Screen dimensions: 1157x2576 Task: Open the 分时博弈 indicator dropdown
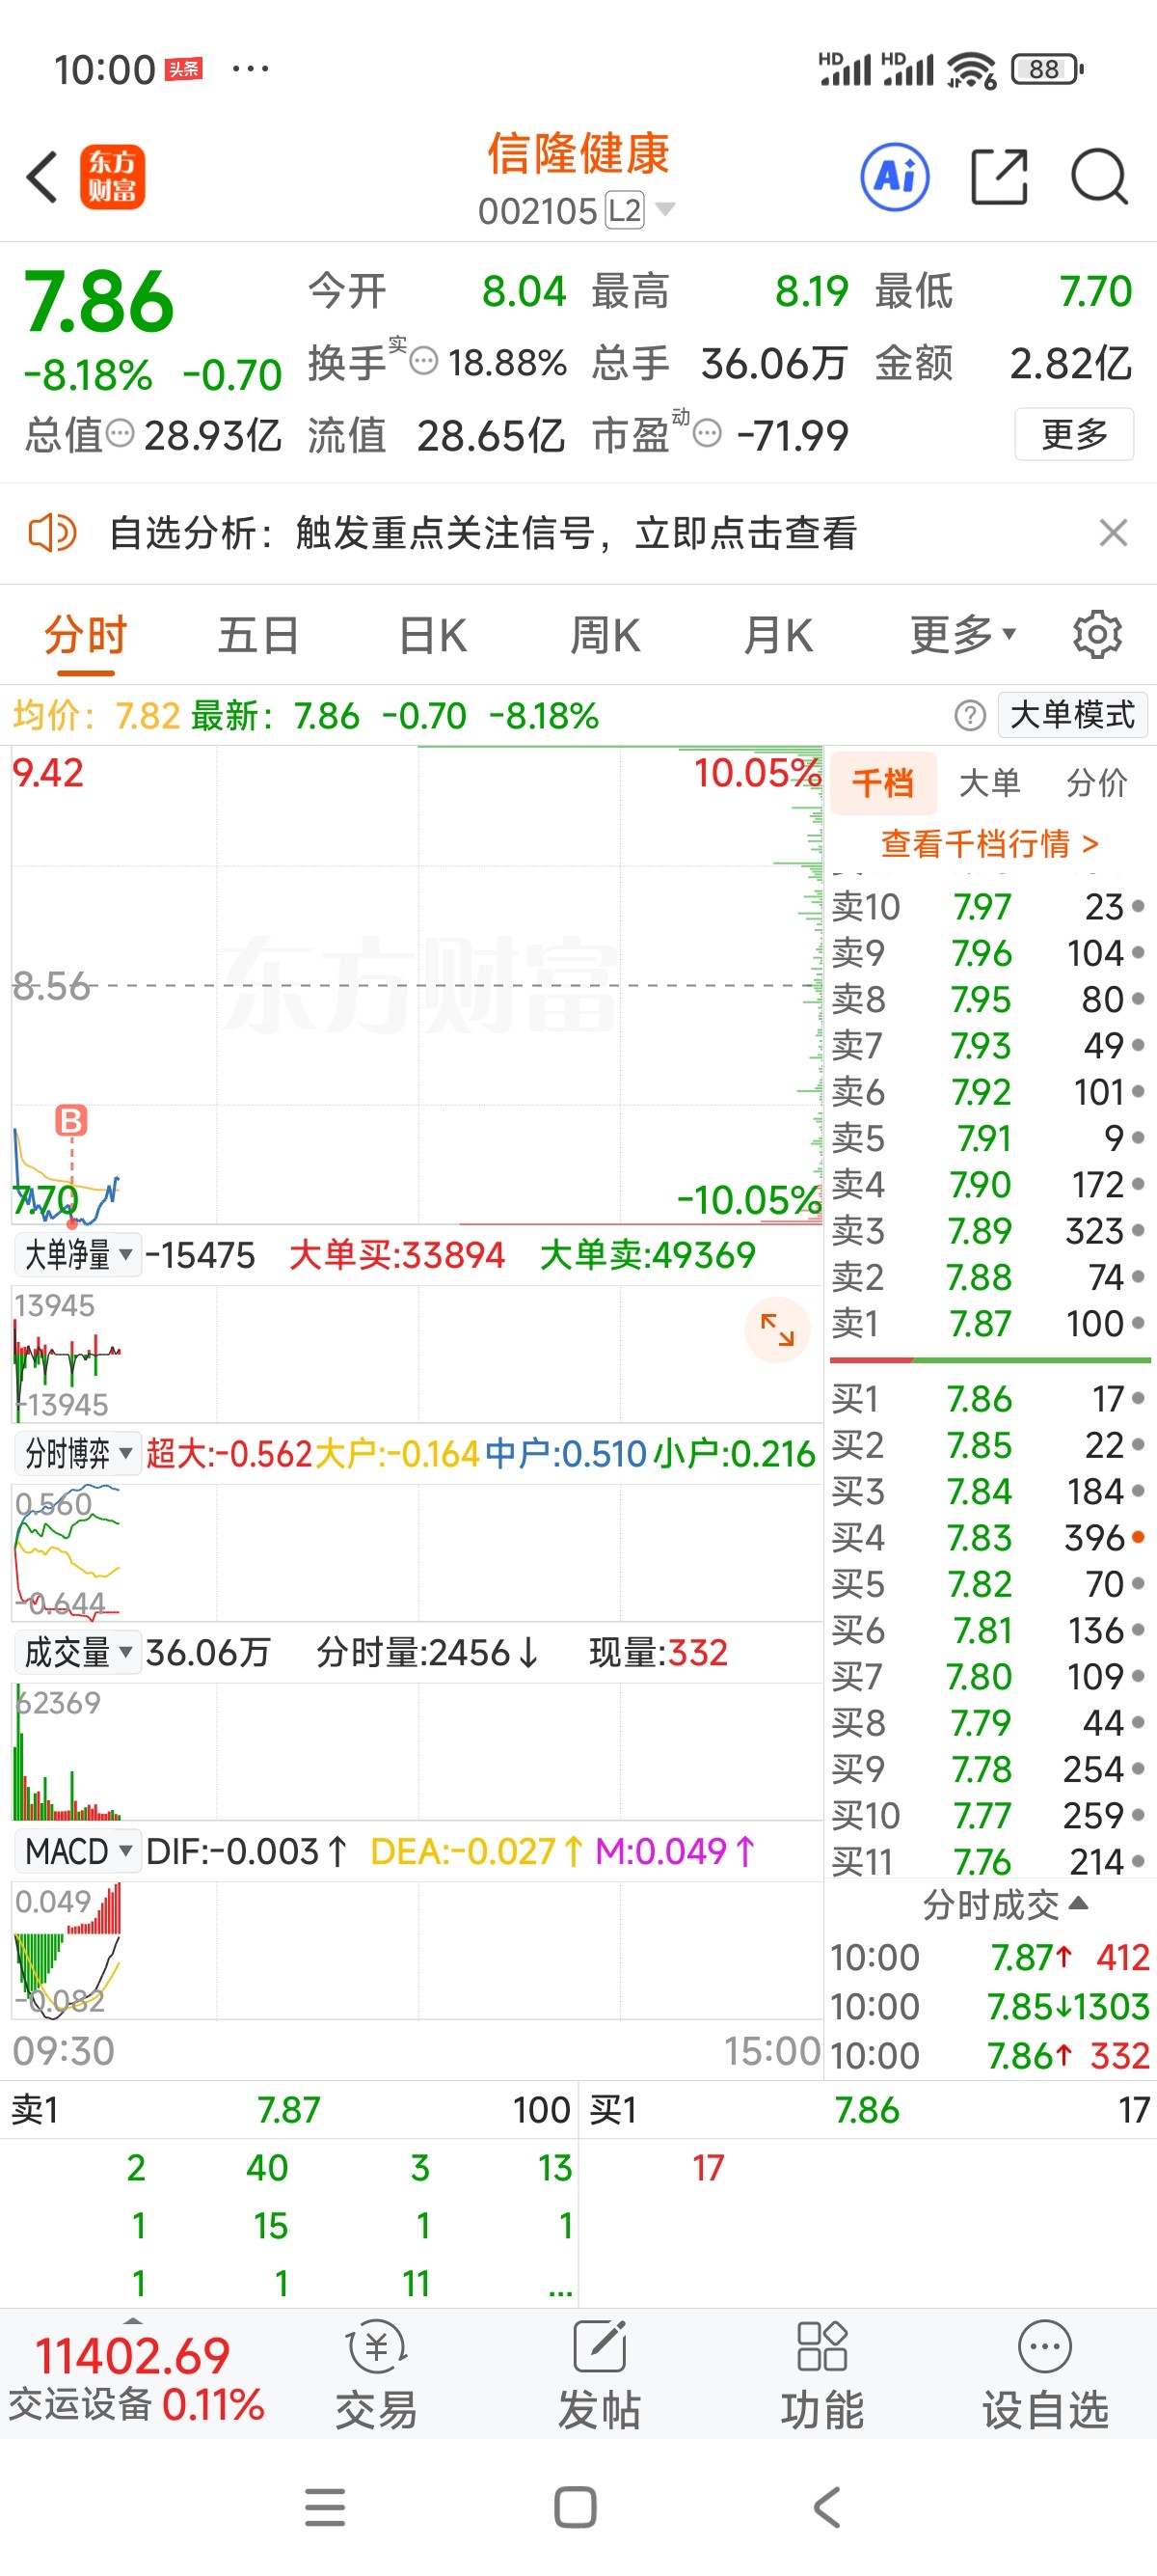coord(78,1453)
